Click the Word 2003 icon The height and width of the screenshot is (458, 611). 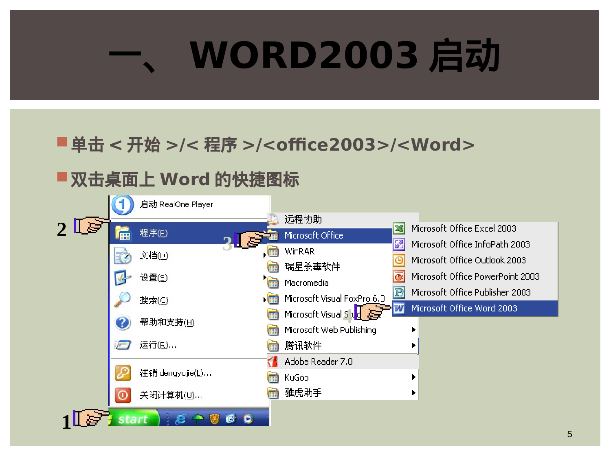[x=399, y=308]
